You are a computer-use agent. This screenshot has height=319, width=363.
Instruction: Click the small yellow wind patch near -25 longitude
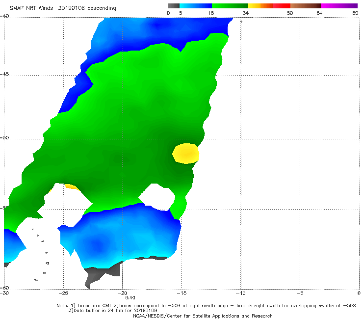(72, 186)
